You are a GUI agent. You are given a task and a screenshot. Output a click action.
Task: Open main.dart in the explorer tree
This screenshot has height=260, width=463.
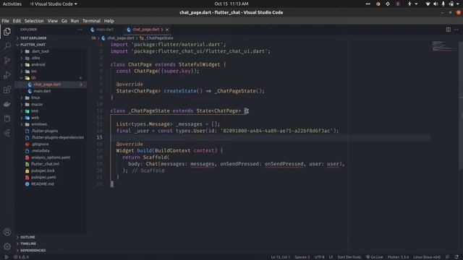42,91
